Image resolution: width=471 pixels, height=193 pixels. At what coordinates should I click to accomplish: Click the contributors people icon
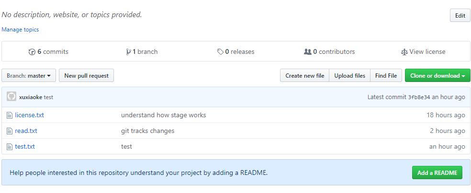tap(308, 51)
